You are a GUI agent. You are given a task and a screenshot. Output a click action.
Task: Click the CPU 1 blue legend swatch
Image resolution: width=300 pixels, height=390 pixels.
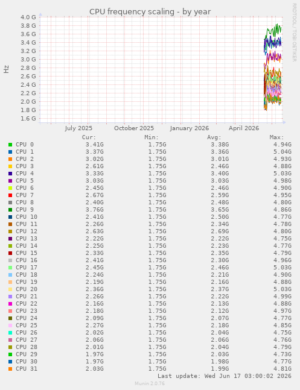click(10, 152)
